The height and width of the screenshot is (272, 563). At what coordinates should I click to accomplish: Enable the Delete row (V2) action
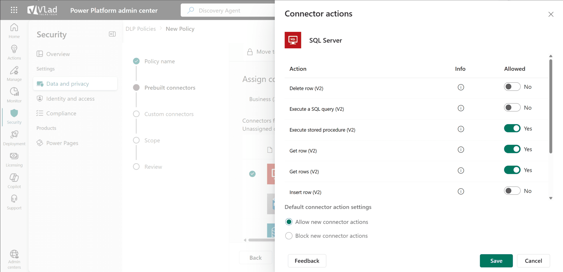[x=512, y=87]
